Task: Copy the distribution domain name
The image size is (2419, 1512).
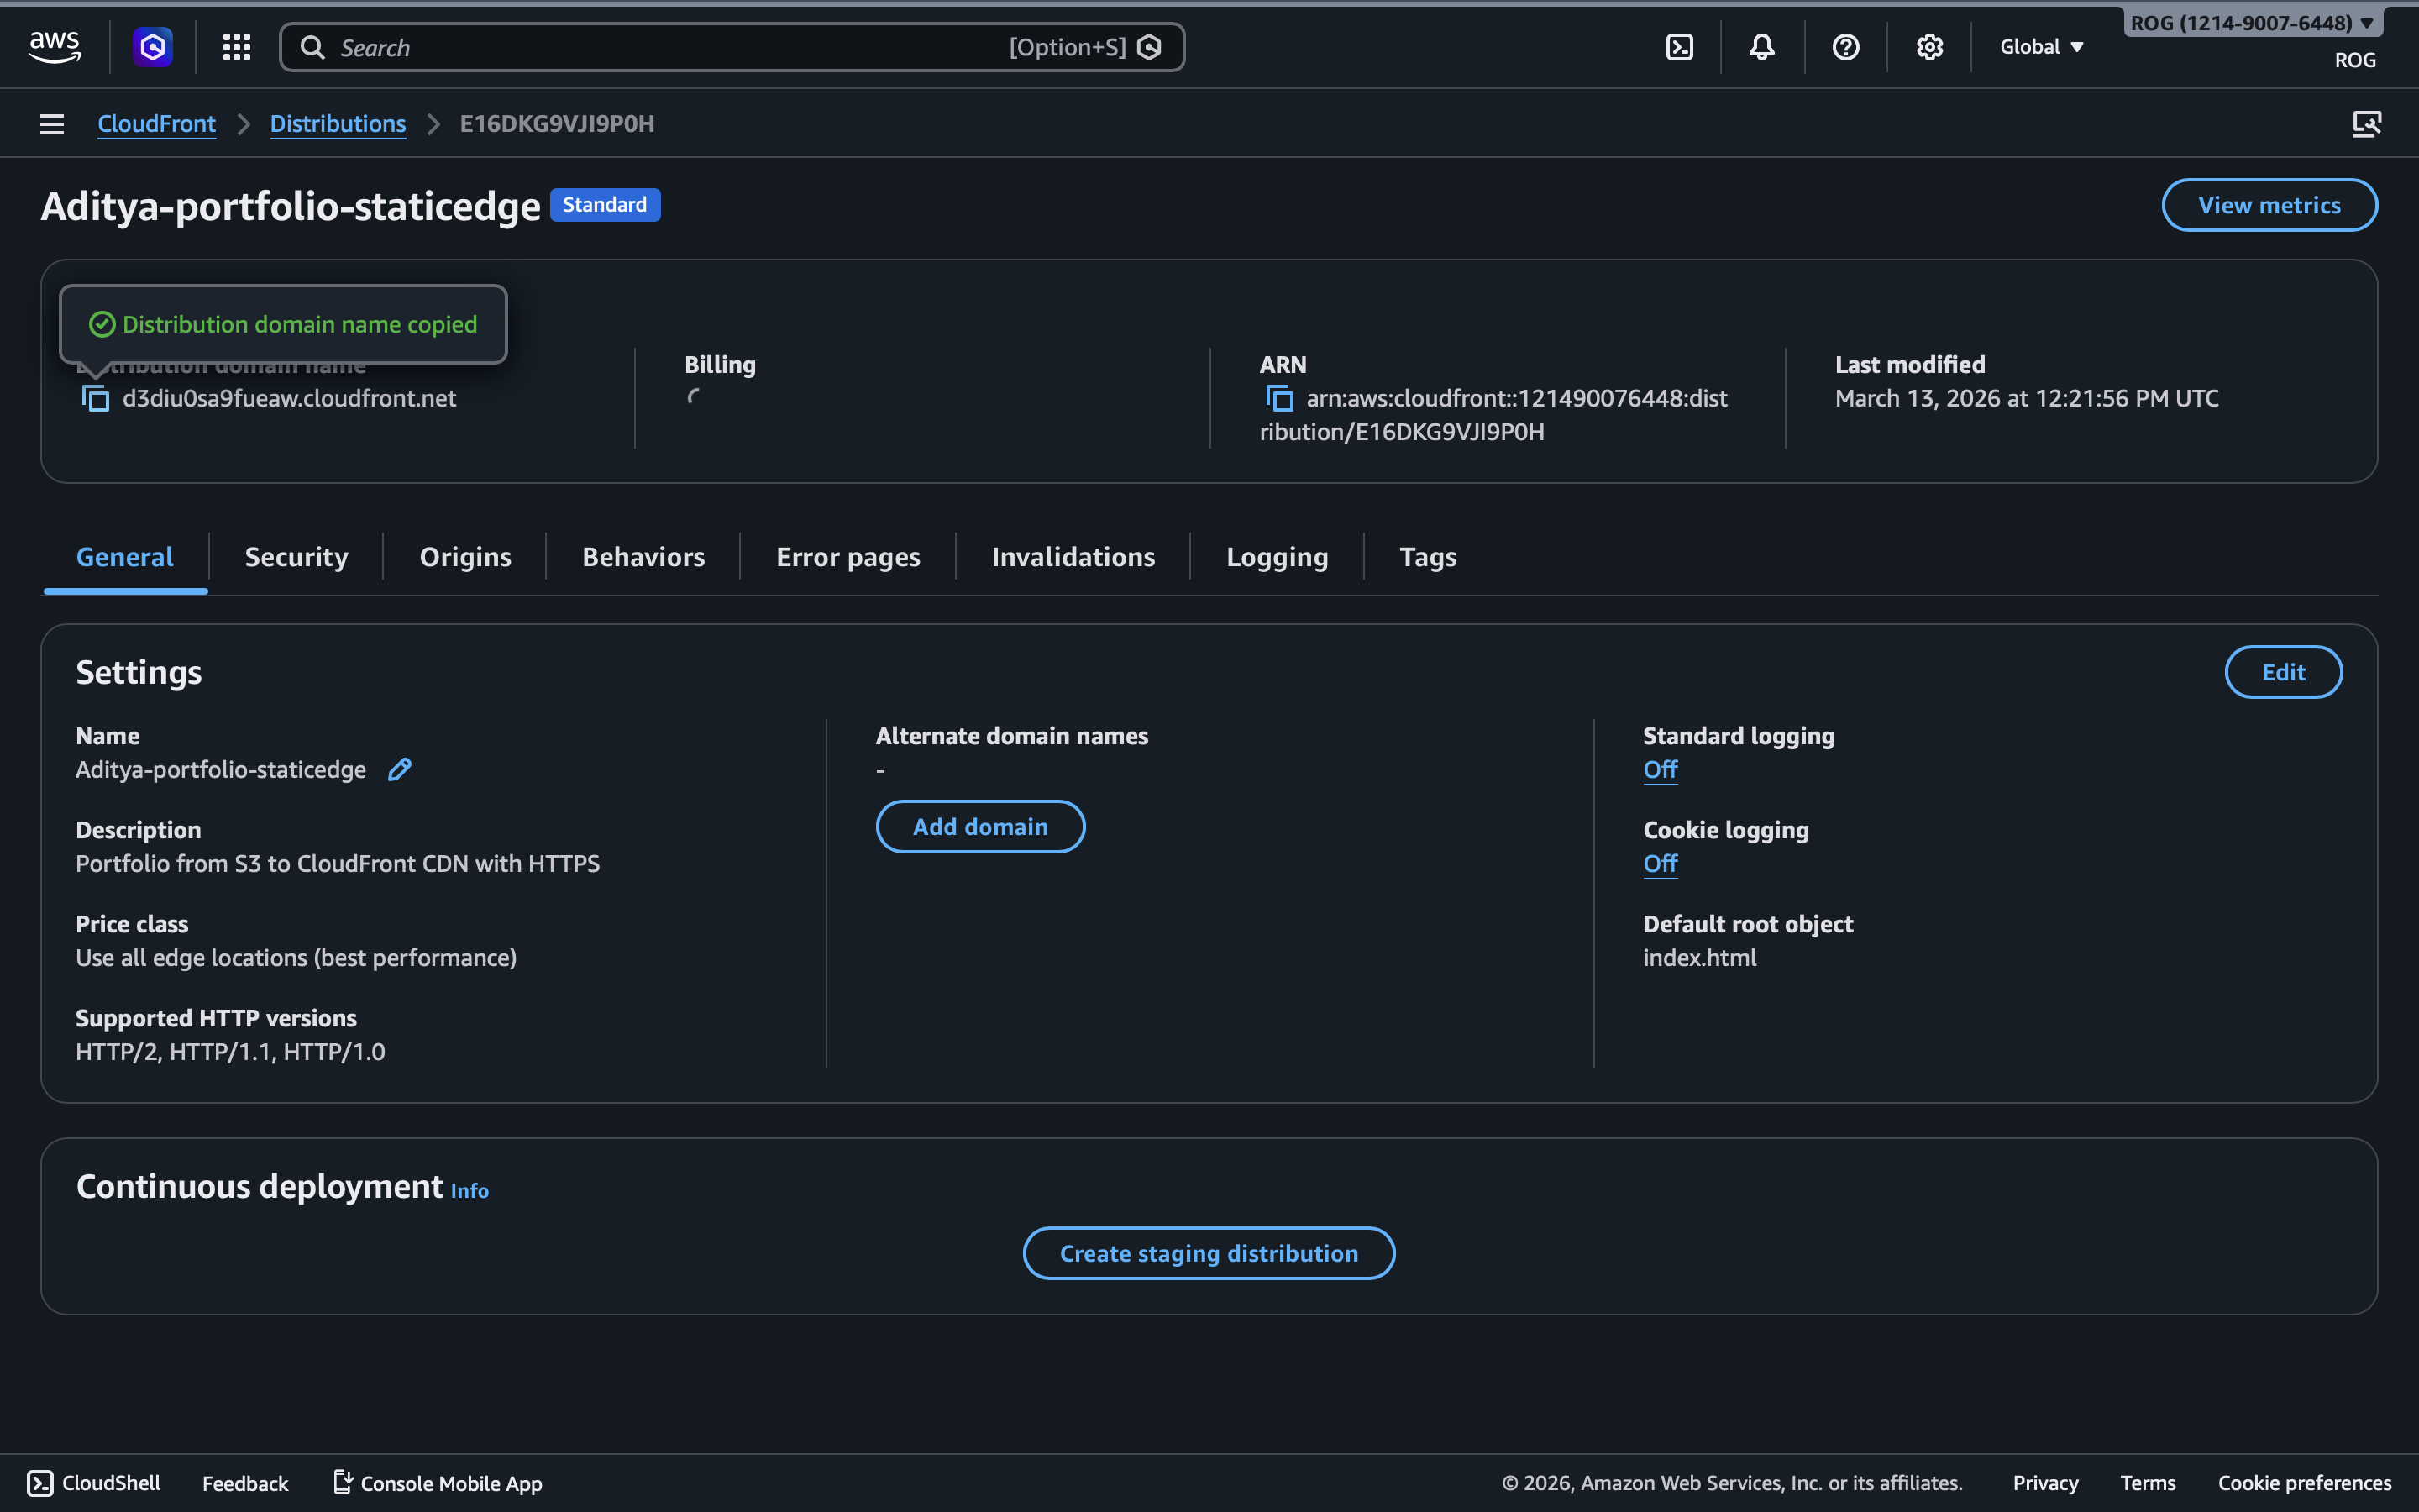Action: tap(95, 398)
